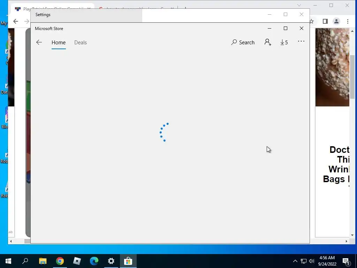357x268 pixels.
Task: Close the Microsoft Store window
Action: [x=302, y=28]
